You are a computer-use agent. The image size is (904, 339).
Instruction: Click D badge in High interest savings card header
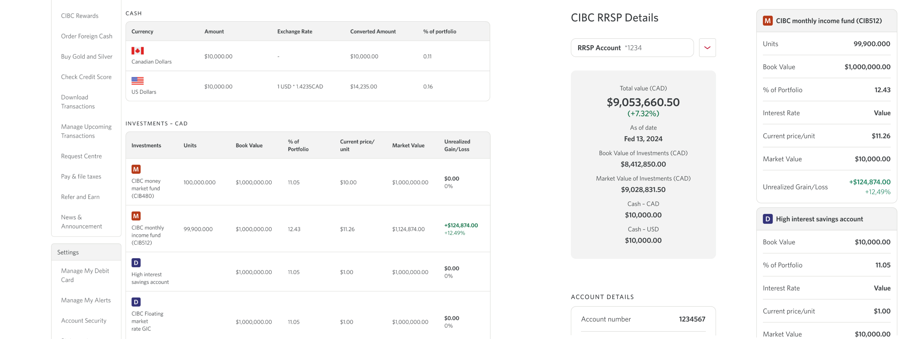pos(768,219)
